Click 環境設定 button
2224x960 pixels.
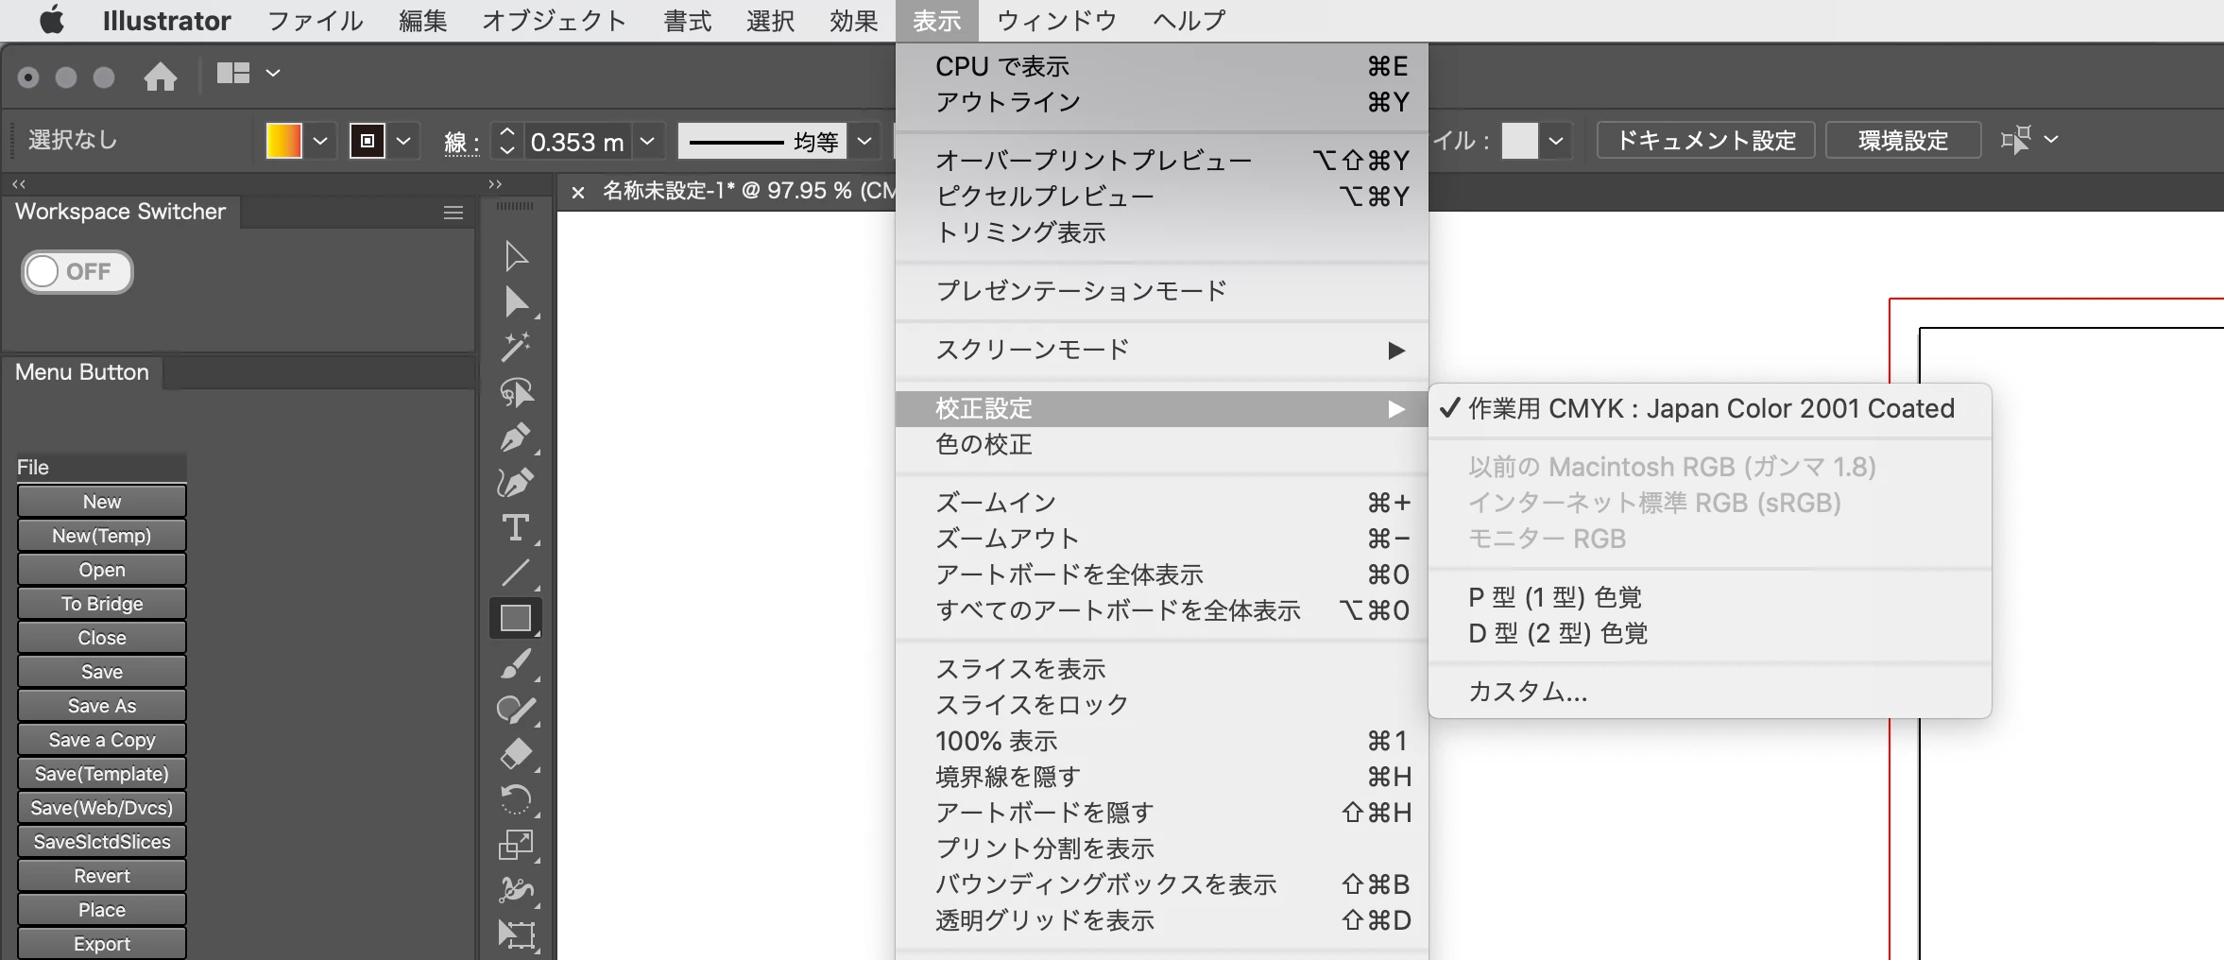click(x=1903, y=141)
